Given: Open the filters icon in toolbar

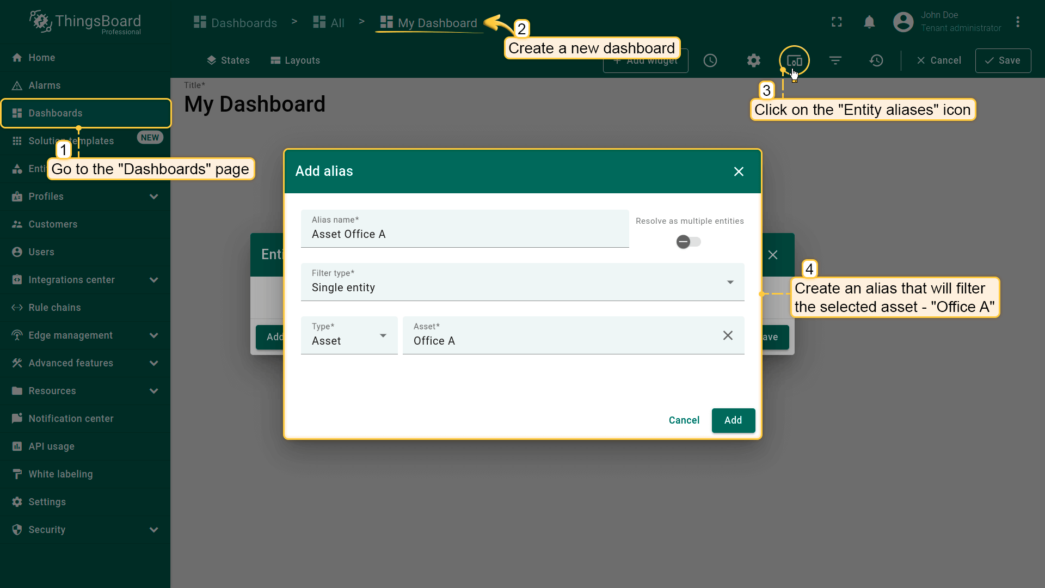Looking at the screenshot, I should [x=835, y=60].
